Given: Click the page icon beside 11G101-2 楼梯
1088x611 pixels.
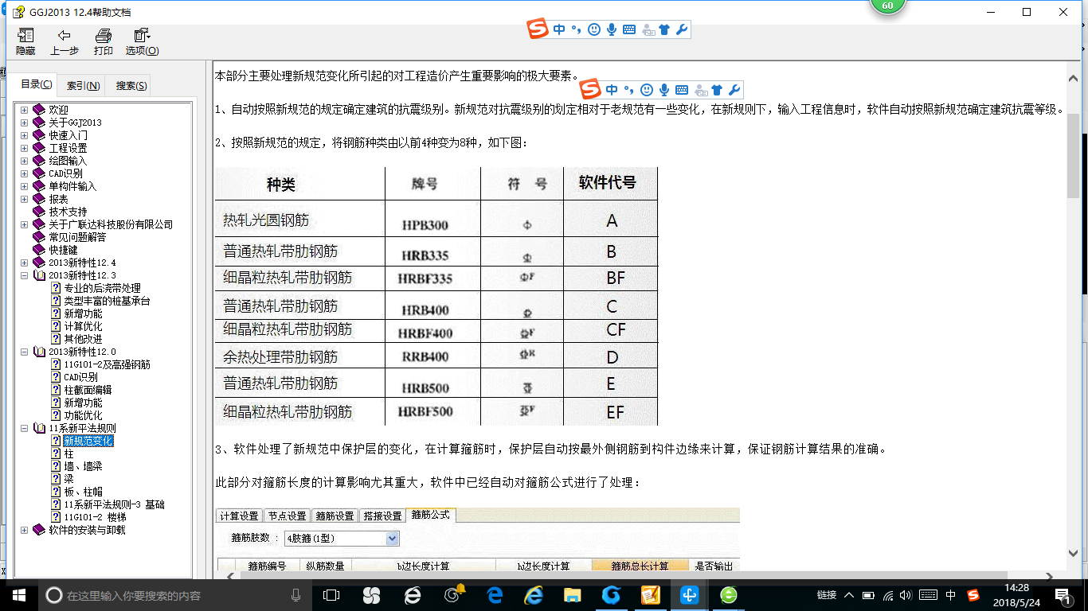Looking at the screenshot, I should click(56, 517).
